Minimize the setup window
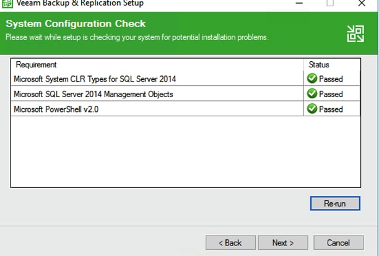379x256 pixels. coord(299,3)
